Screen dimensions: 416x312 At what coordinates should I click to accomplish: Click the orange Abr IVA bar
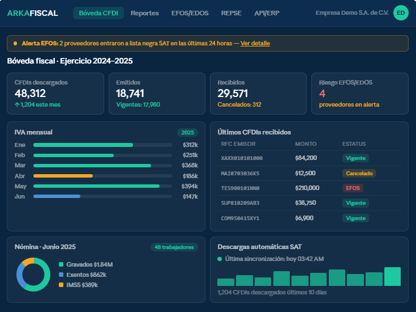tap(63, 176)
